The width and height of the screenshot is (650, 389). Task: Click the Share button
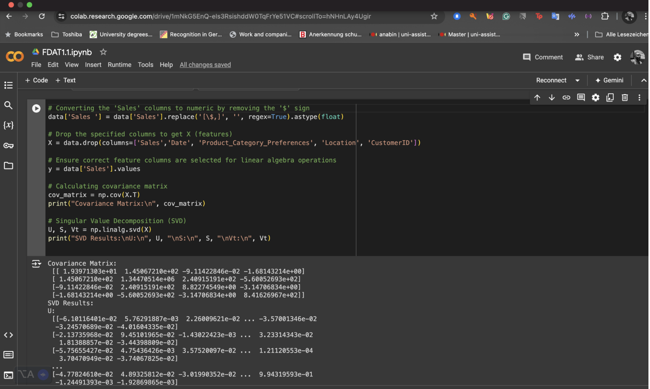pyautogui.click(x=589, y=57)
